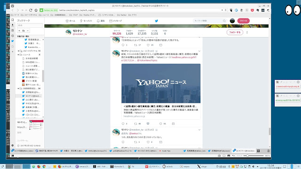This screenshot has height=169, width=301.
Task: Retweet the Yahoo news tweet
Action: pyautogui.click(x=135, y=124)
